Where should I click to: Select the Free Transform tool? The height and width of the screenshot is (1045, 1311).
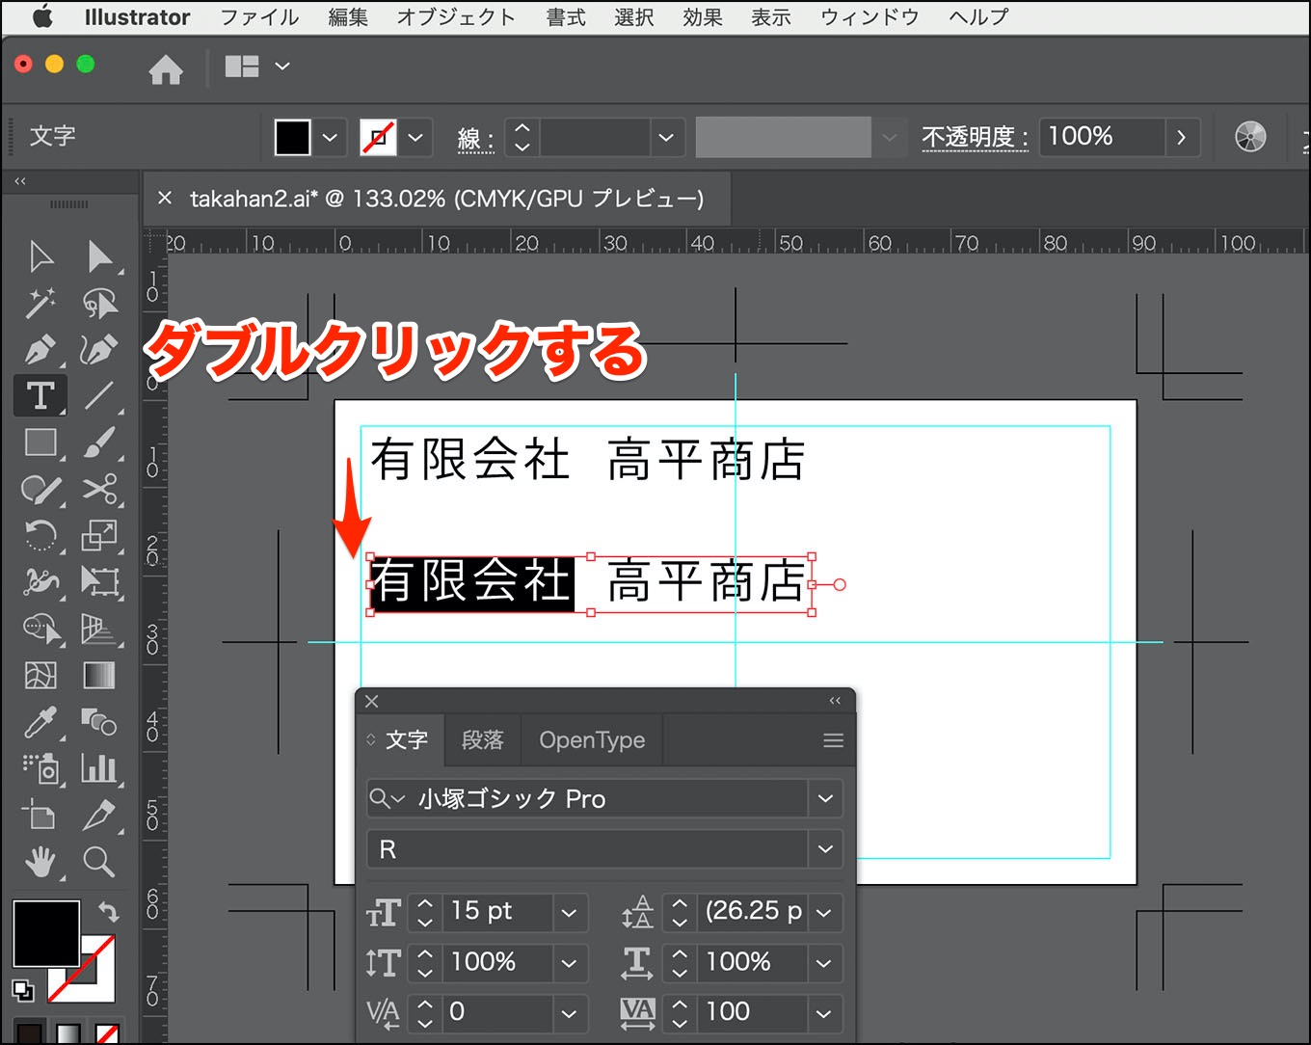tap(99, 581)
